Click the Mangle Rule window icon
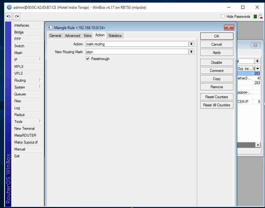The width and height of the screenshot is (265, 208). pyautogui.click(x=50, y=28)
